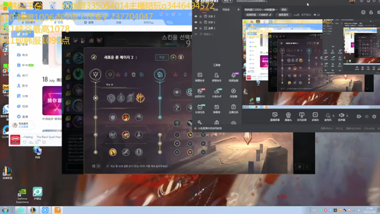Select the highlighted Conqueror keystone rune
The width and height of the screenshot is (380, 214).
(x=140, y=98)
